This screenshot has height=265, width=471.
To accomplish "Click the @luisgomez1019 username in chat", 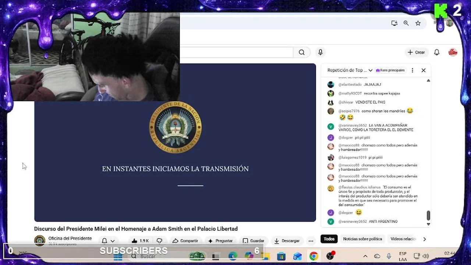I will 352,158.
